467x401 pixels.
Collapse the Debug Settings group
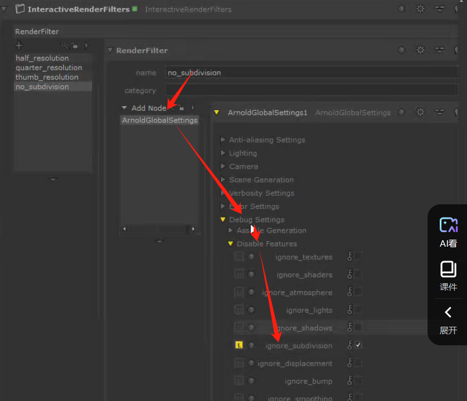point(223,220)
